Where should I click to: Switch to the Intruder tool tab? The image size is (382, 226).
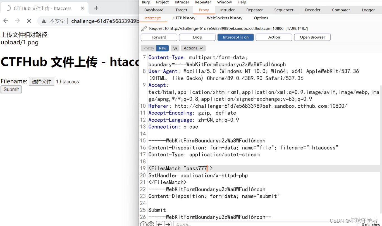point(228,10)
